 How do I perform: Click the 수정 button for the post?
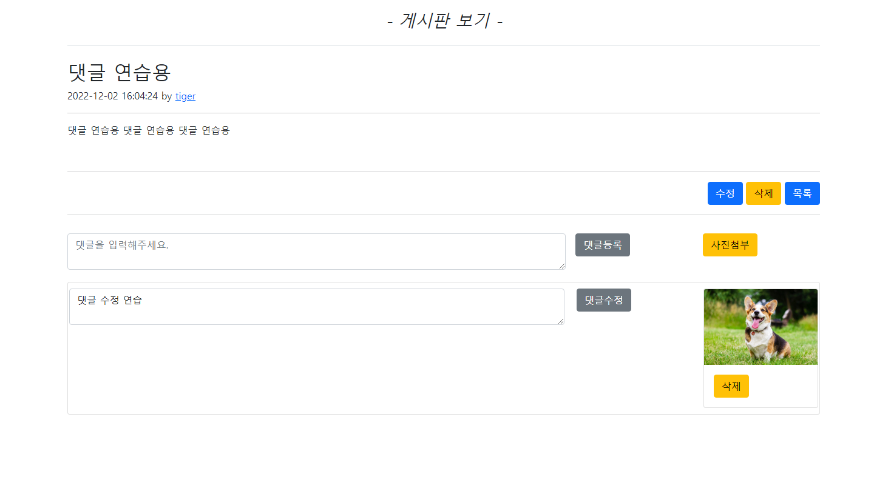tap(725, 193)
